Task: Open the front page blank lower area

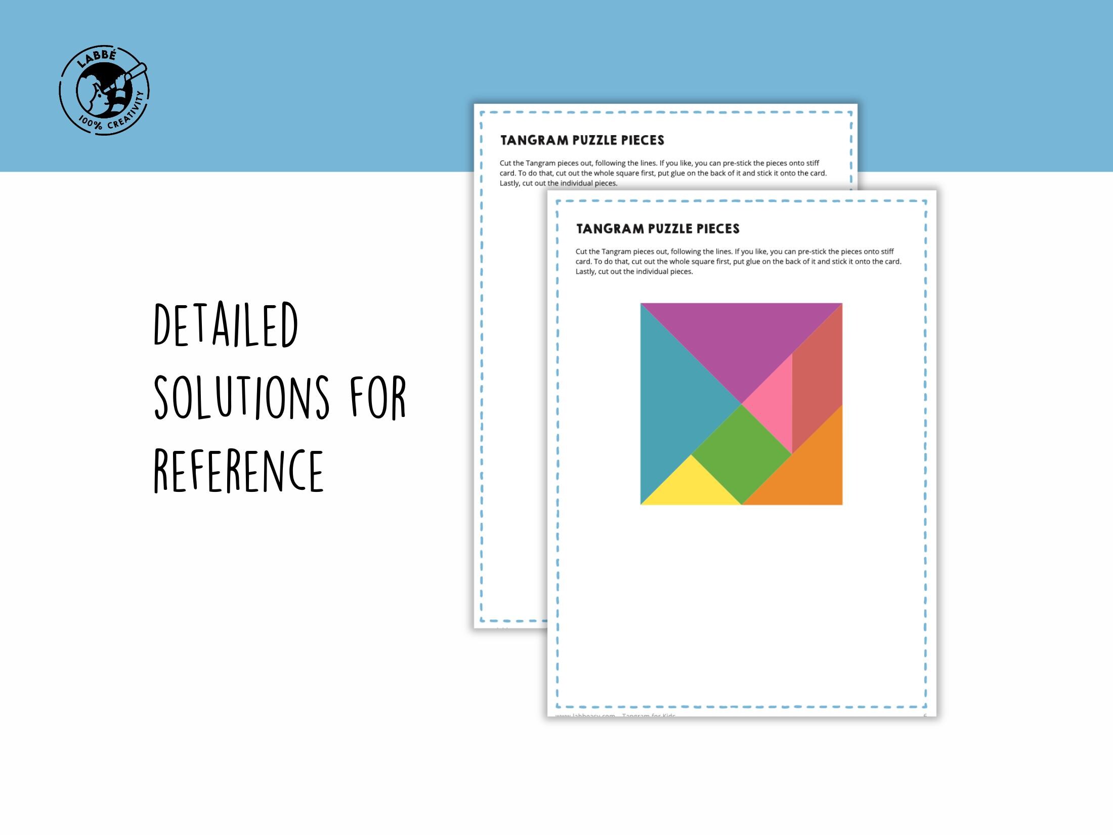Action: 741,607
